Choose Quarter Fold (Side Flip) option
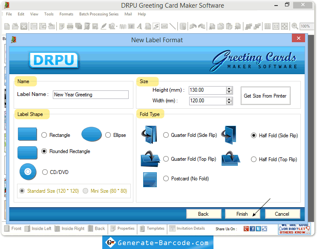 (166, 135)
